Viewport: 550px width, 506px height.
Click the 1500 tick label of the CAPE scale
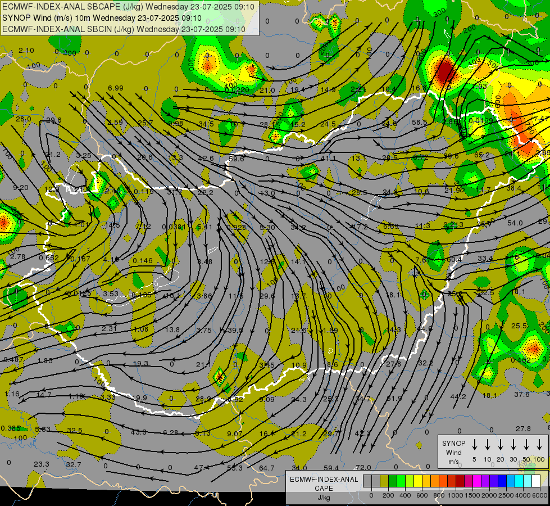click(x=472, y=495)
